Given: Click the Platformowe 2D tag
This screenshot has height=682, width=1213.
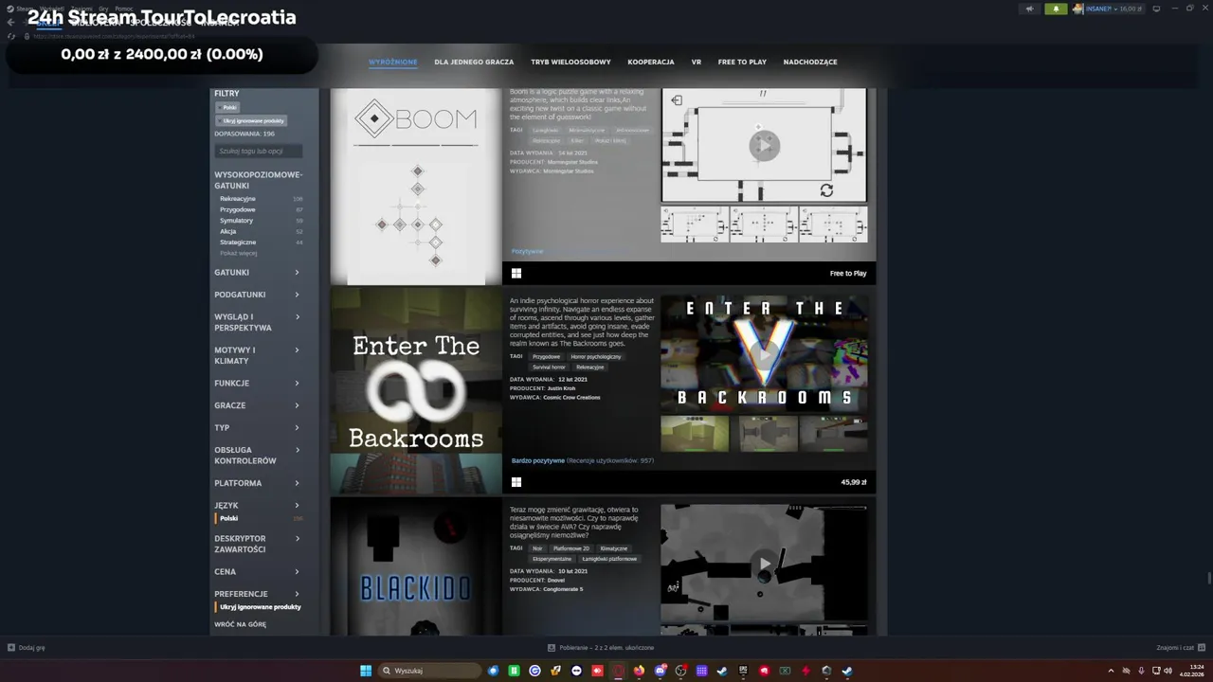Looking at the screenshot, I should [571, 548].
